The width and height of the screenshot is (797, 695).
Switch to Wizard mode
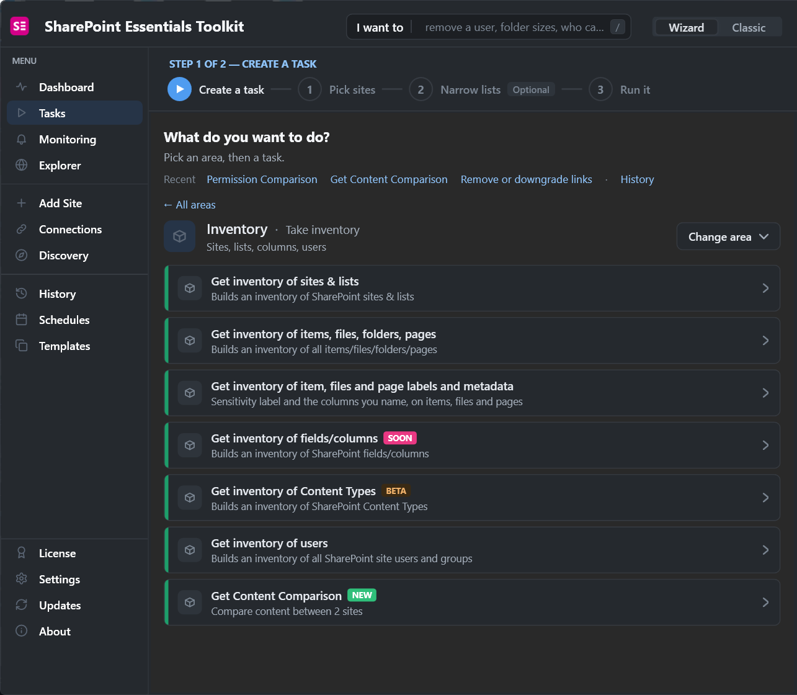[x=686, y=27]
